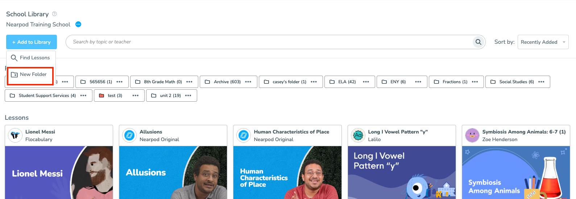Click the "Human Characteristics of Place" title text

click(291, 132)
